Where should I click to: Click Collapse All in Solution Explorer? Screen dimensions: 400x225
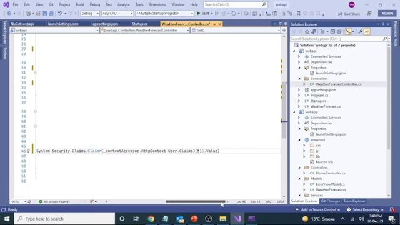coord(332,32)
